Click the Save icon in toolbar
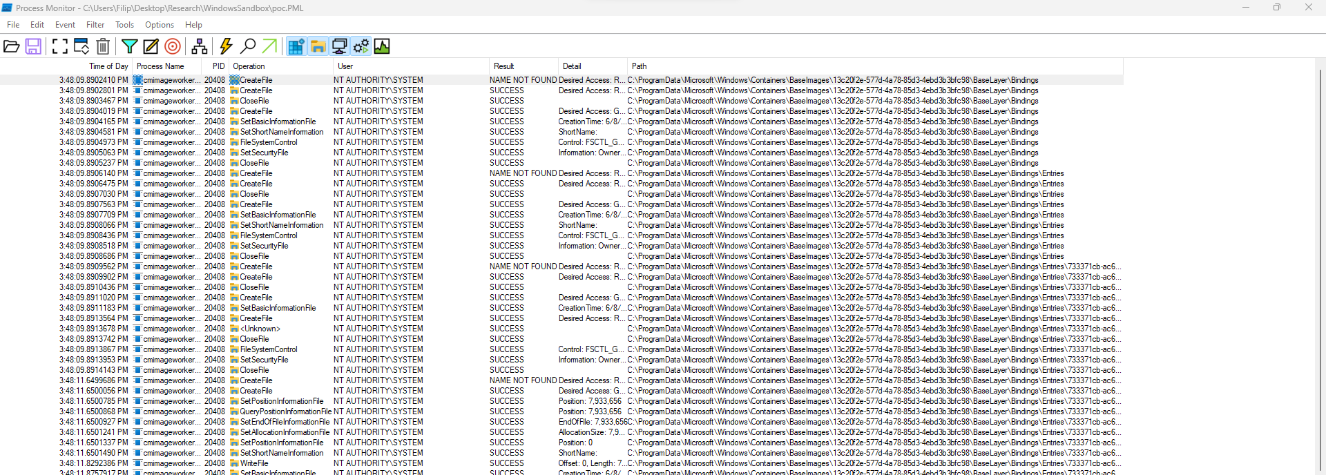Screen dimensions: 1326x475 (x=33, y=46)
